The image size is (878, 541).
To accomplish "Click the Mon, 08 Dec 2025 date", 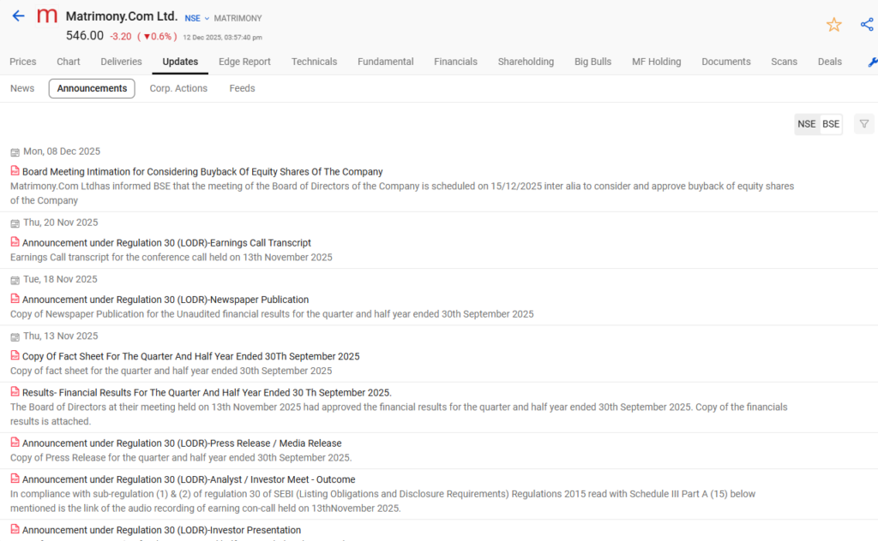I will click(62, 152).
